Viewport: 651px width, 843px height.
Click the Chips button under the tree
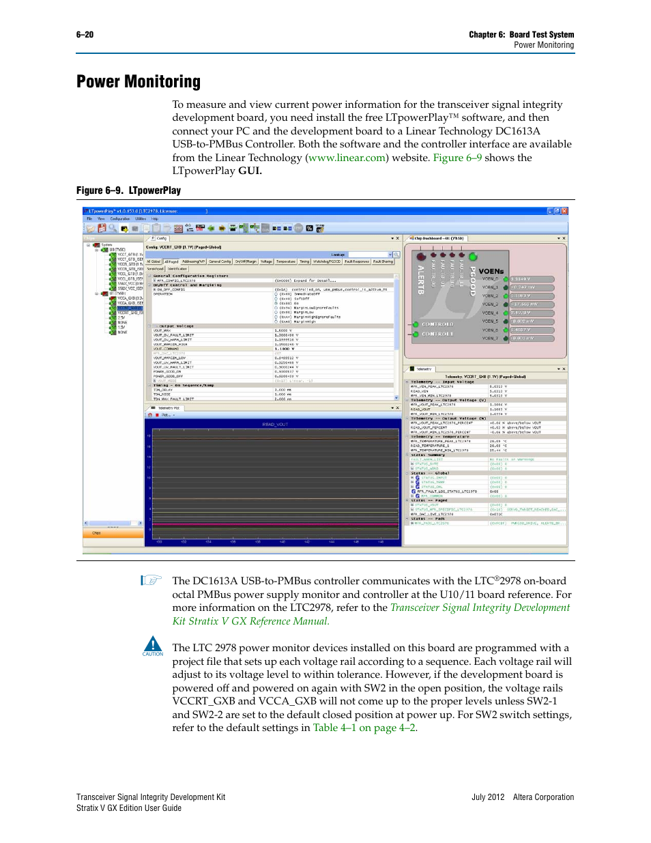pyautogui.click(x=114, y=533)
